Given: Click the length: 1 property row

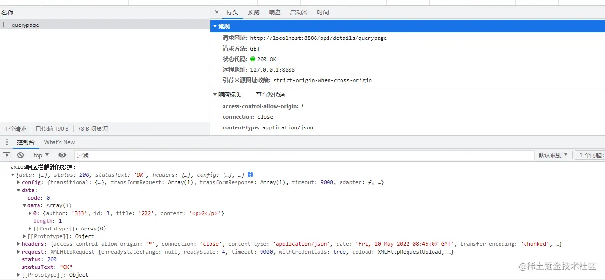Looking at the screenshot, I should 47,221.
